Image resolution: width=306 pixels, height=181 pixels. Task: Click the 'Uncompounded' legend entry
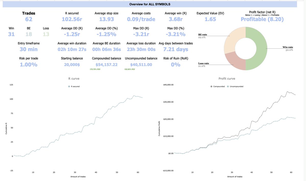pyautogui.click(x=235, y=87)
